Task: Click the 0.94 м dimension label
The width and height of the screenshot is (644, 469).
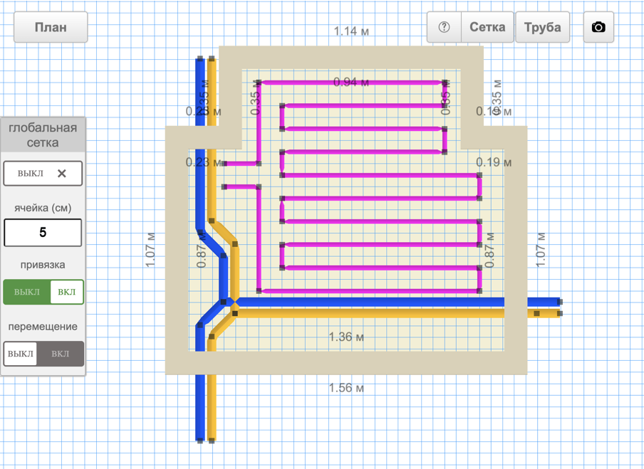Action: (351, 83)
